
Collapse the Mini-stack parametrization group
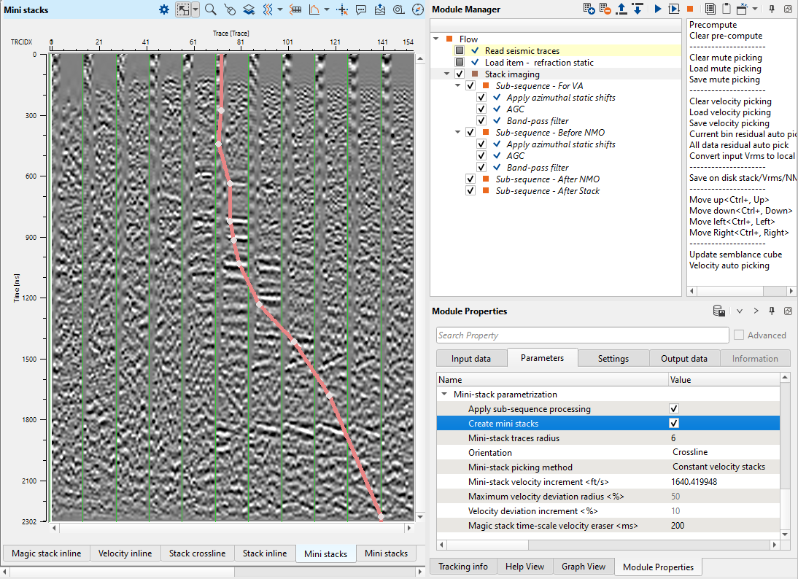click(x=443, y=395)
